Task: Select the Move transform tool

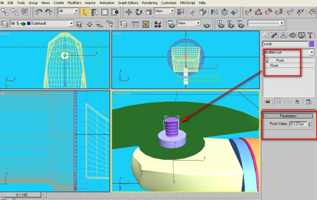Action: pos(128,12)
